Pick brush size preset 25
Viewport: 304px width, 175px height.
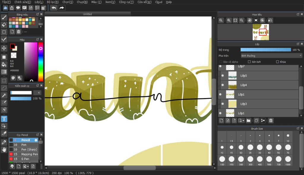click(250, 149)
